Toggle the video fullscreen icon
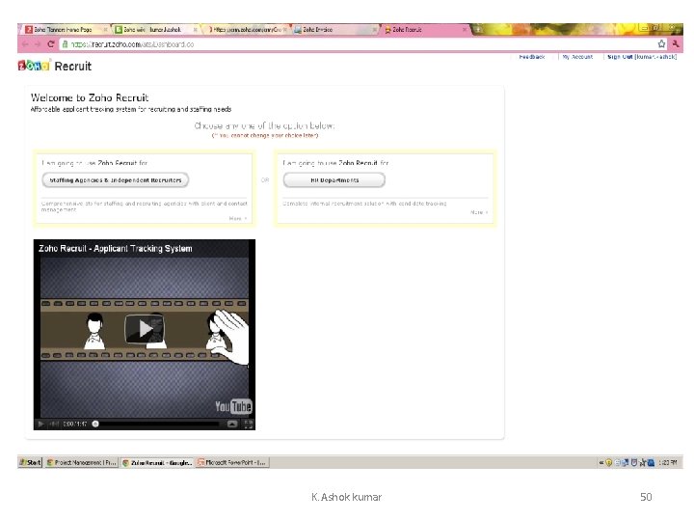The image size is (694, 521). [249, 425]
